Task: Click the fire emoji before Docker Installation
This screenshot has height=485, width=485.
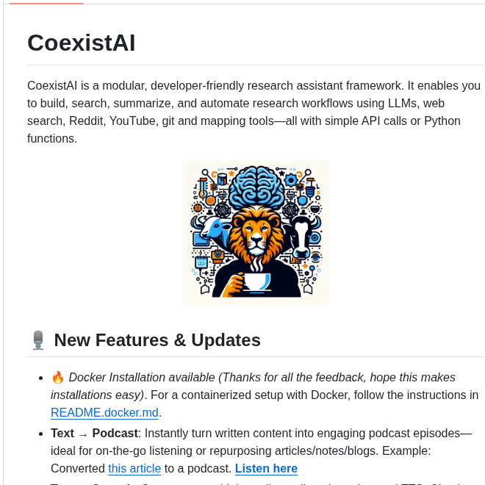Action: coord(58,378)
